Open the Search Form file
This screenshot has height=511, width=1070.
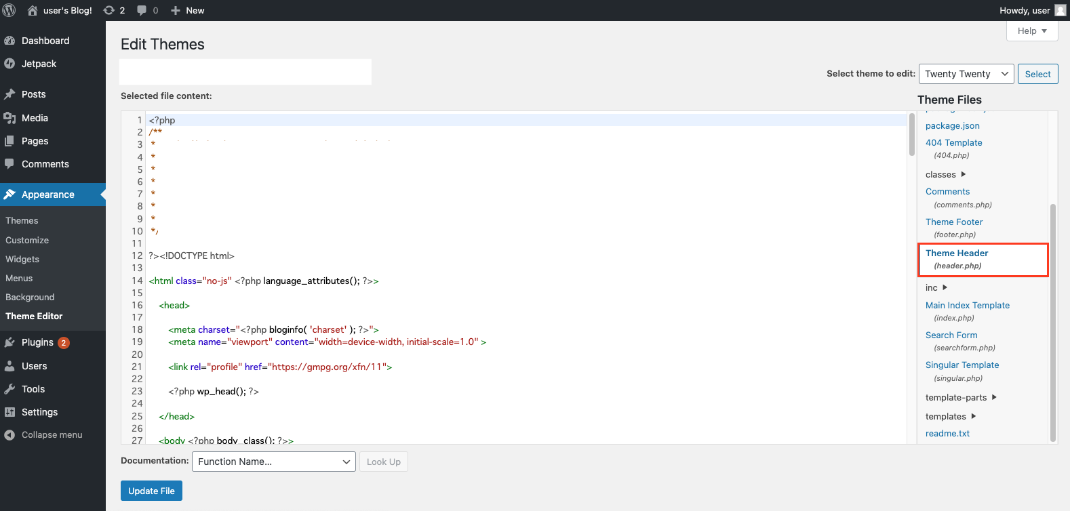click(x=951, y=335)
